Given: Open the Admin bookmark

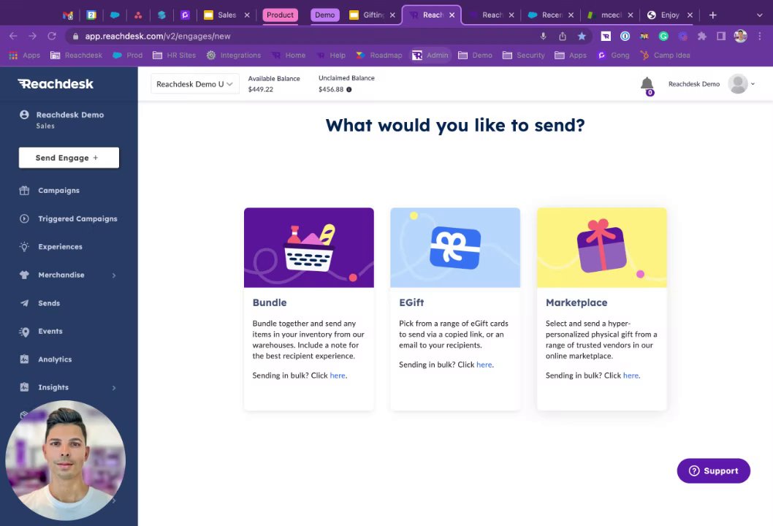Looking at the screenshot, I should coord(431,56).
